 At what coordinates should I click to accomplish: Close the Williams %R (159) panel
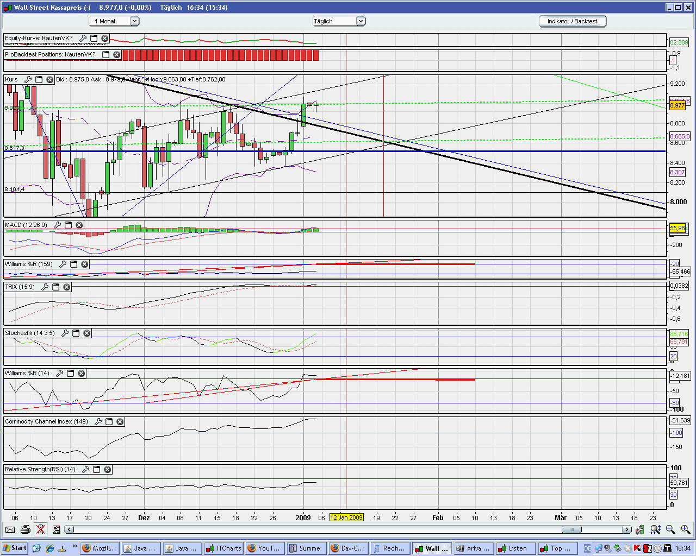click(x=84, y=264)
